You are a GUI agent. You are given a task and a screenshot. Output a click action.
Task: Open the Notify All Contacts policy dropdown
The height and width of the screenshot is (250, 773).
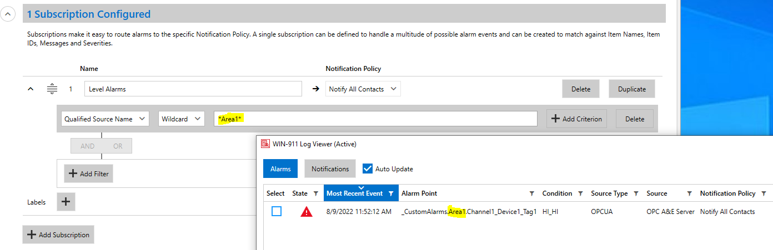(363, 89)
